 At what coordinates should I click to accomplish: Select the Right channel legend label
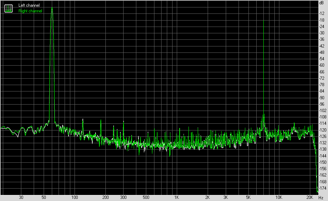(x=30, y=11)
